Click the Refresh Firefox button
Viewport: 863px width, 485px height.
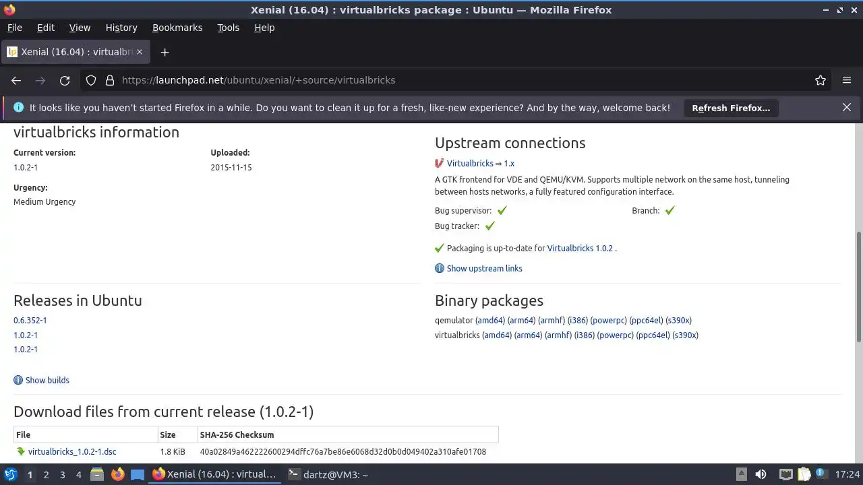coord(731,108)
